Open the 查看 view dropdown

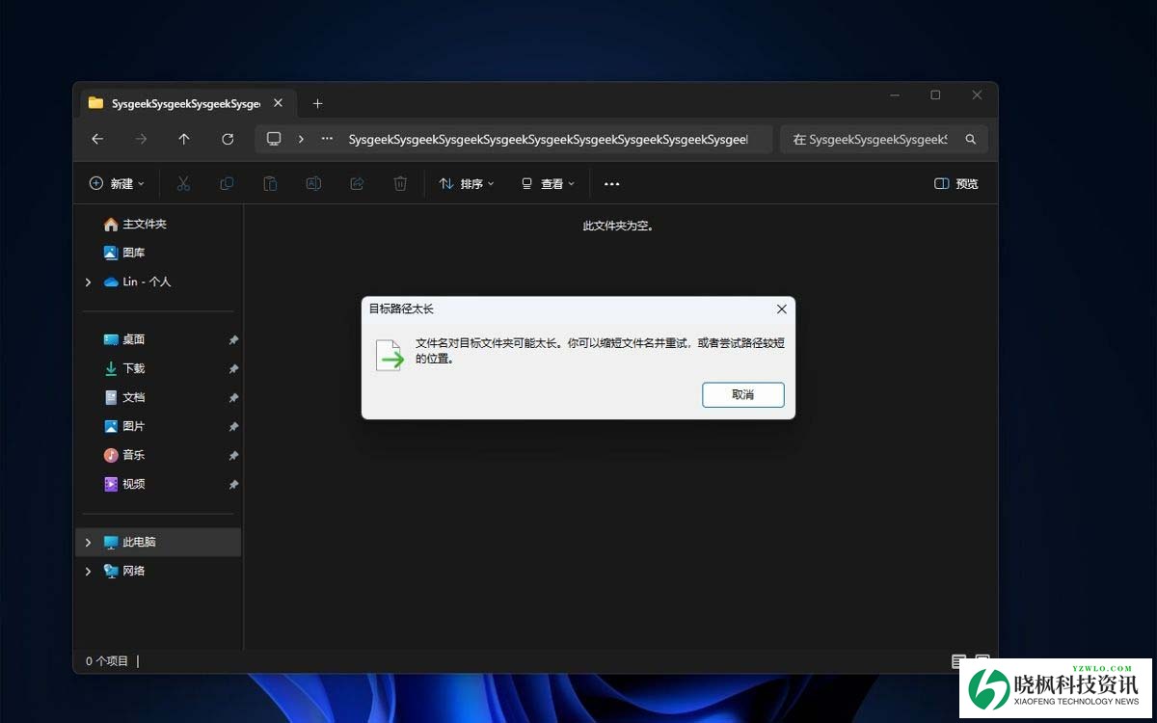(548, 183)
